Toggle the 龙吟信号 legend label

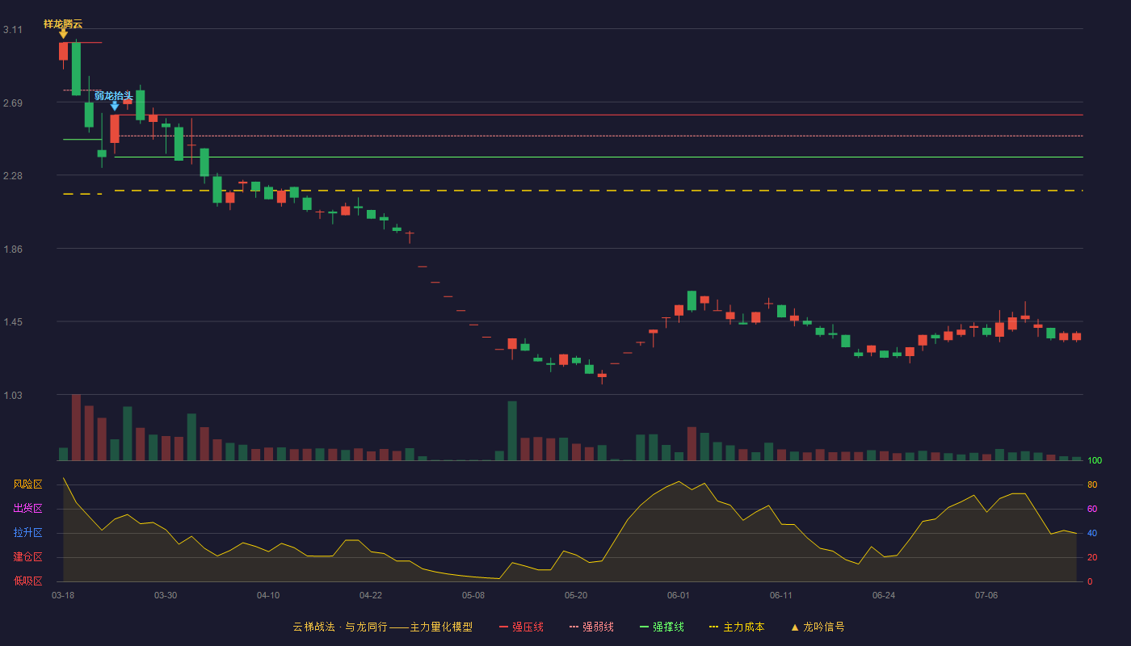coord(824,627)
